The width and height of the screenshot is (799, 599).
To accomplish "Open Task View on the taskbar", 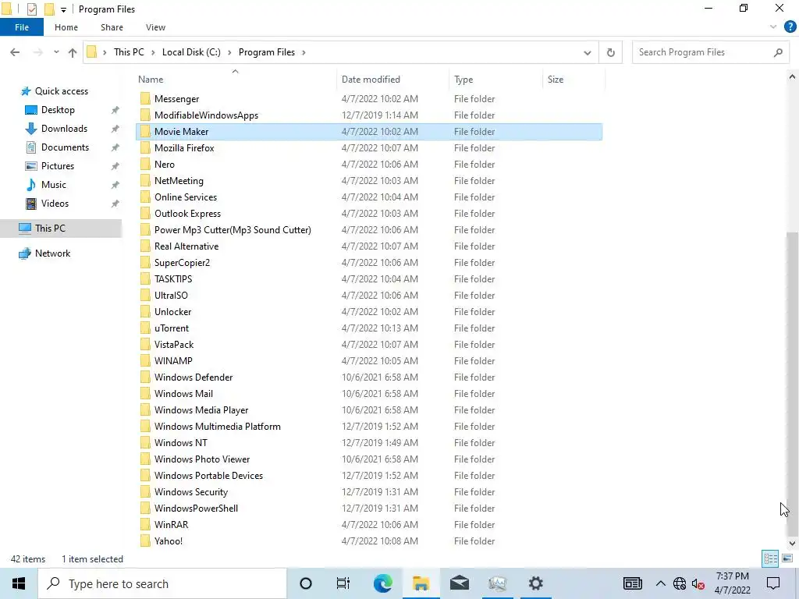I will (343, 583).
